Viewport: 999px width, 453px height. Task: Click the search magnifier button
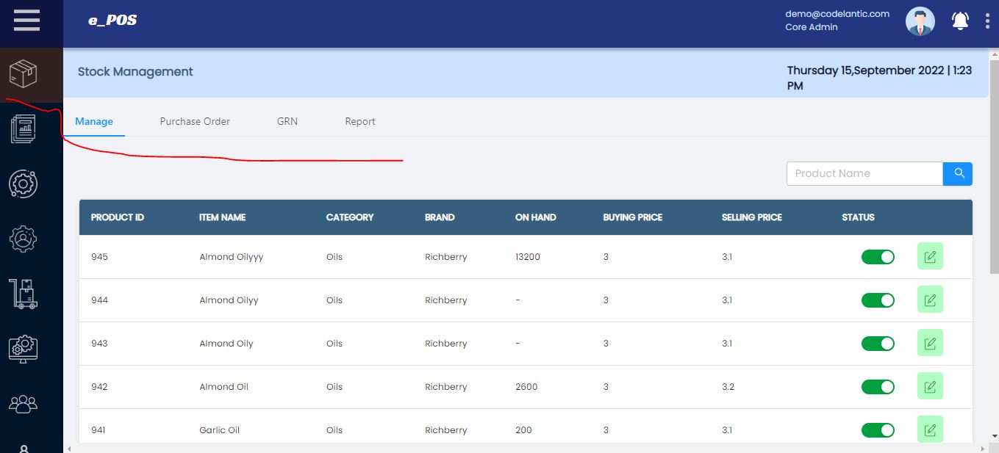[x=958, y=173]
